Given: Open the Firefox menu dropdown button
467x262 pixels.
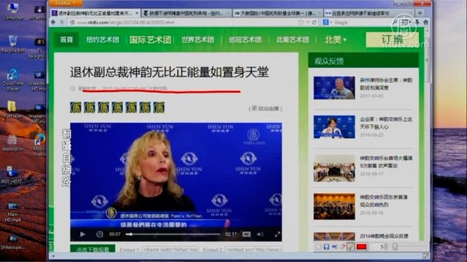Looking at the screenshot, I should point(65,3).
